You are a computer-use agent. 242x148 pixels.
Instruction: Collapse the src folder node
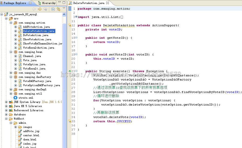[x=6, y=19]
